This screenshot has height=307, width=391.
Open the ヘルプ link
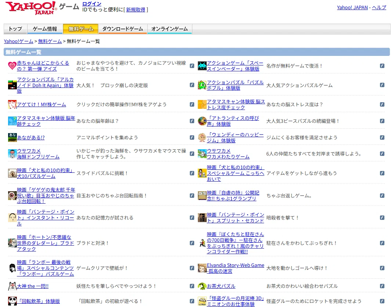pos(379,7)
